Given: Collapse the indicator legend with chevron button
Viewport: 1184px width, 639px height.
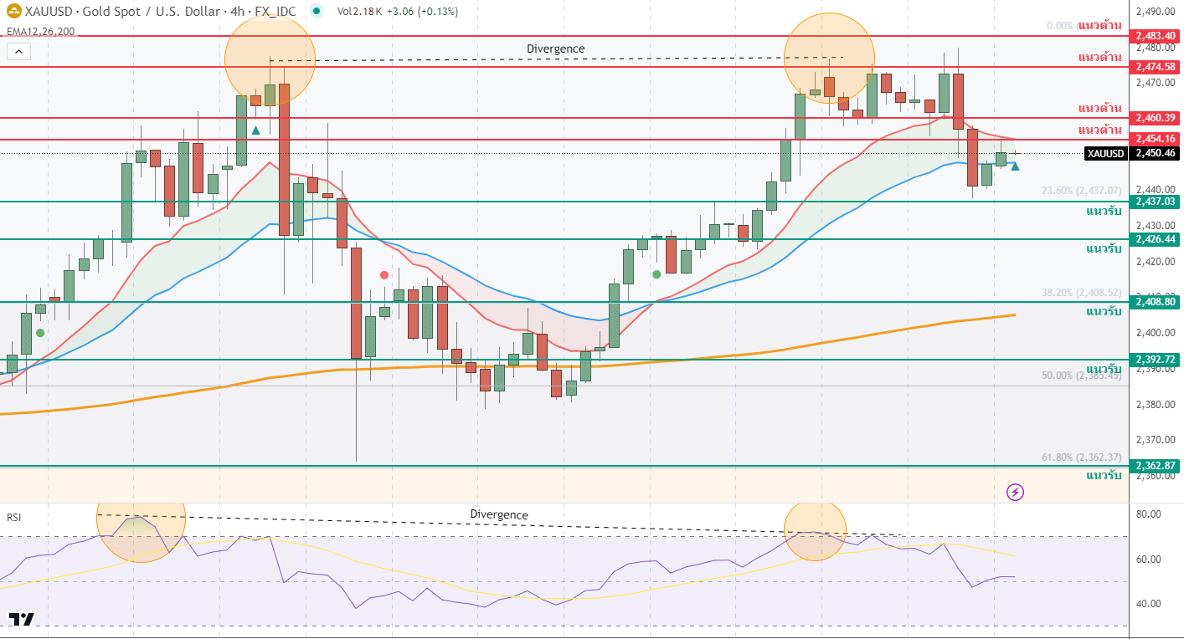Looking at the screenshot, I should coord(19,52).
